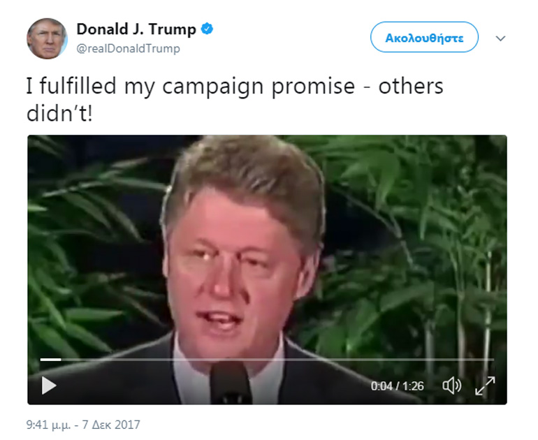
Task: Click the tweet text "I fulfilled my campaign promise"
Action: [x=191, y=86]
